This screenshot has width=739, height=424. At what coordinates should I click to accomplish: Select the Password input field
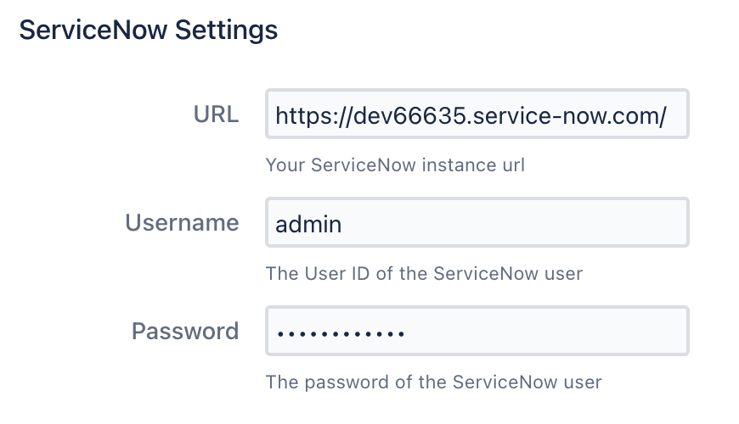click(x=477, y=331)
